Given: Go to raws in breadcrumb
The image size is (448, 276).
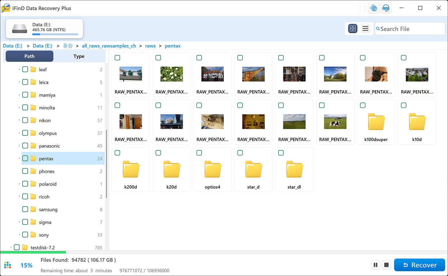Looking at the screenshot, I should click(x=150, y=46).
